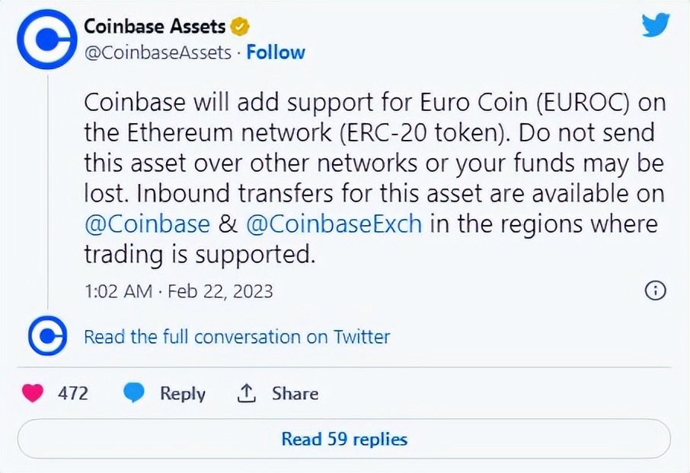Click the @Coinbase mention link

pos(142,224)
